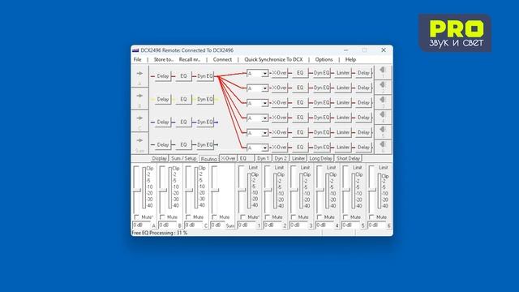The height and width of the screenshot is (292, 519).
Task: Open output 3 source dropdown
Action: pos(265,103)
